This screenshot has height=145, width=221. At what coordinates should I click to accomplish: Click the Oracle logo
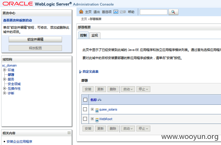[18, 4]
